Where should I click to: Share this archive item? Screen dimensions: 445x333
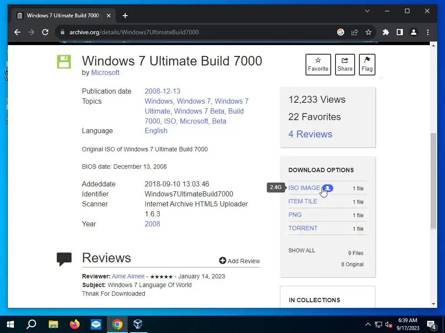pyautogui.click(x=345, y=65)
